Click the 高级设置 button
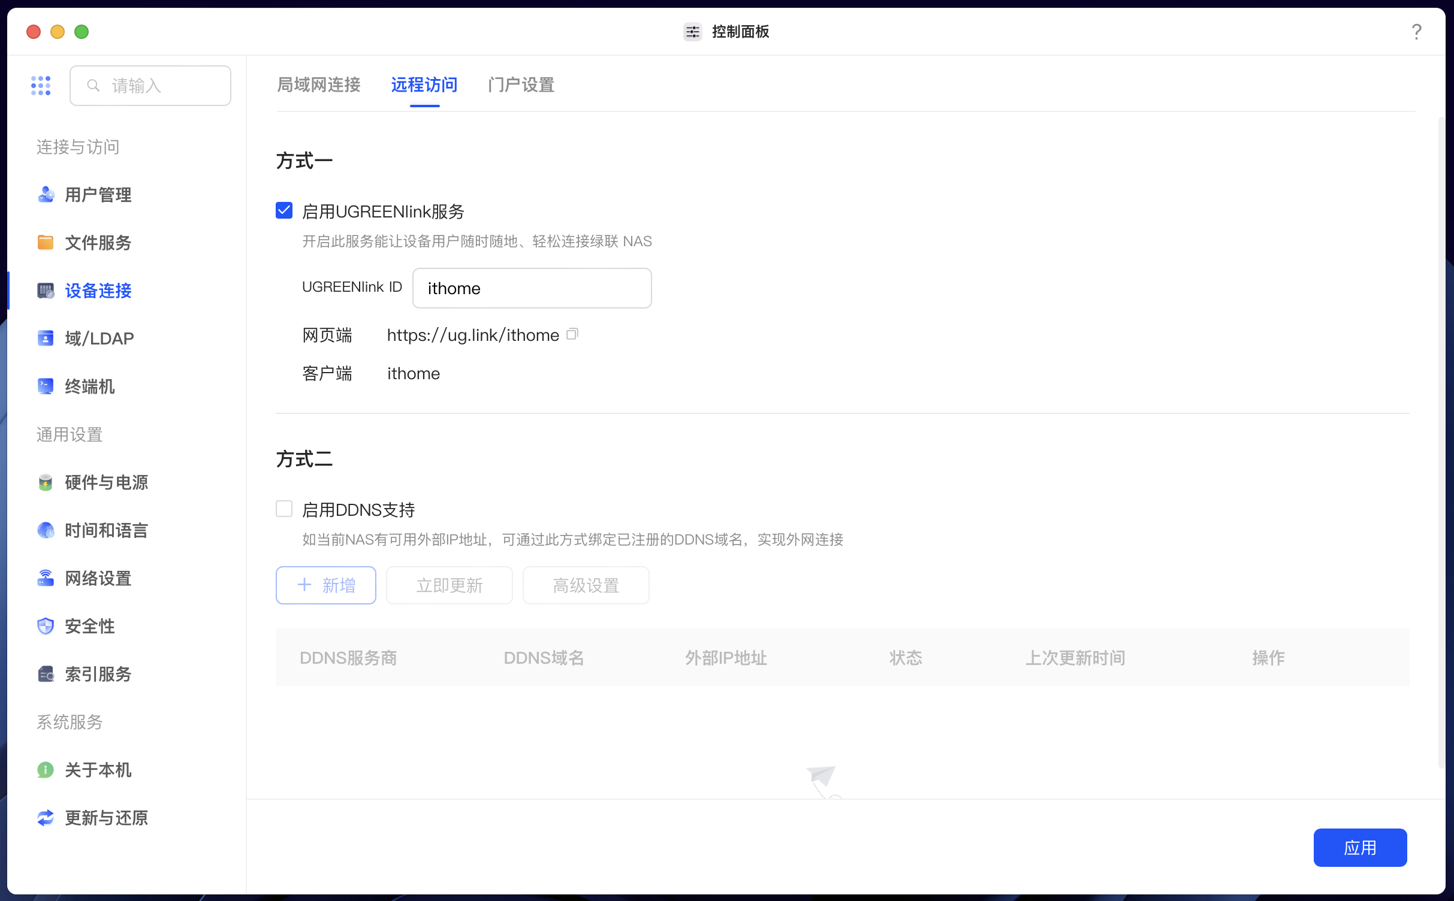This screenshot has width=1454, height=901. (586, 585)
